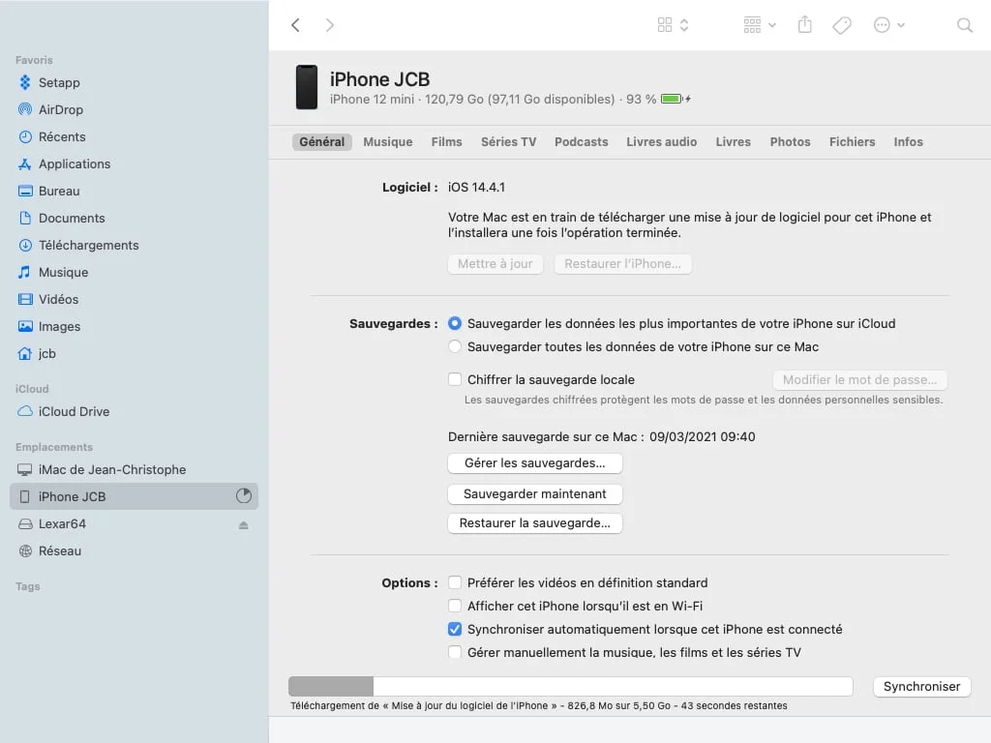The width and height of the screenshot is (991, 743).
Task: Open the ellipsis action menu
Action: tap(888, 25)
